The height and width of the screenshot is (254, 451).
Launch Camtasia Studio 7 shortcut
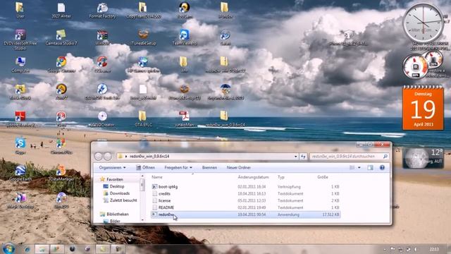point(61,37)
